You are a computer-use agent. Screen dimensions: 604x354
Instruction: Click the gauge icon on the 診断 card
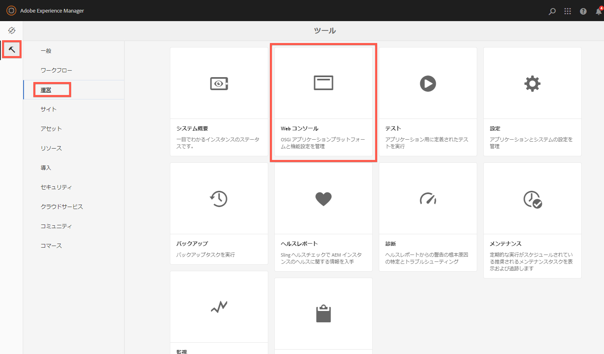[x=428, y=198]
